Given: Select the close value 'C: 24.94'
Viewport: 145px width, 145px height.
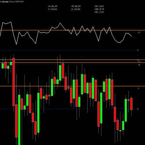Looking at the screenshot, I should [52, 9].
